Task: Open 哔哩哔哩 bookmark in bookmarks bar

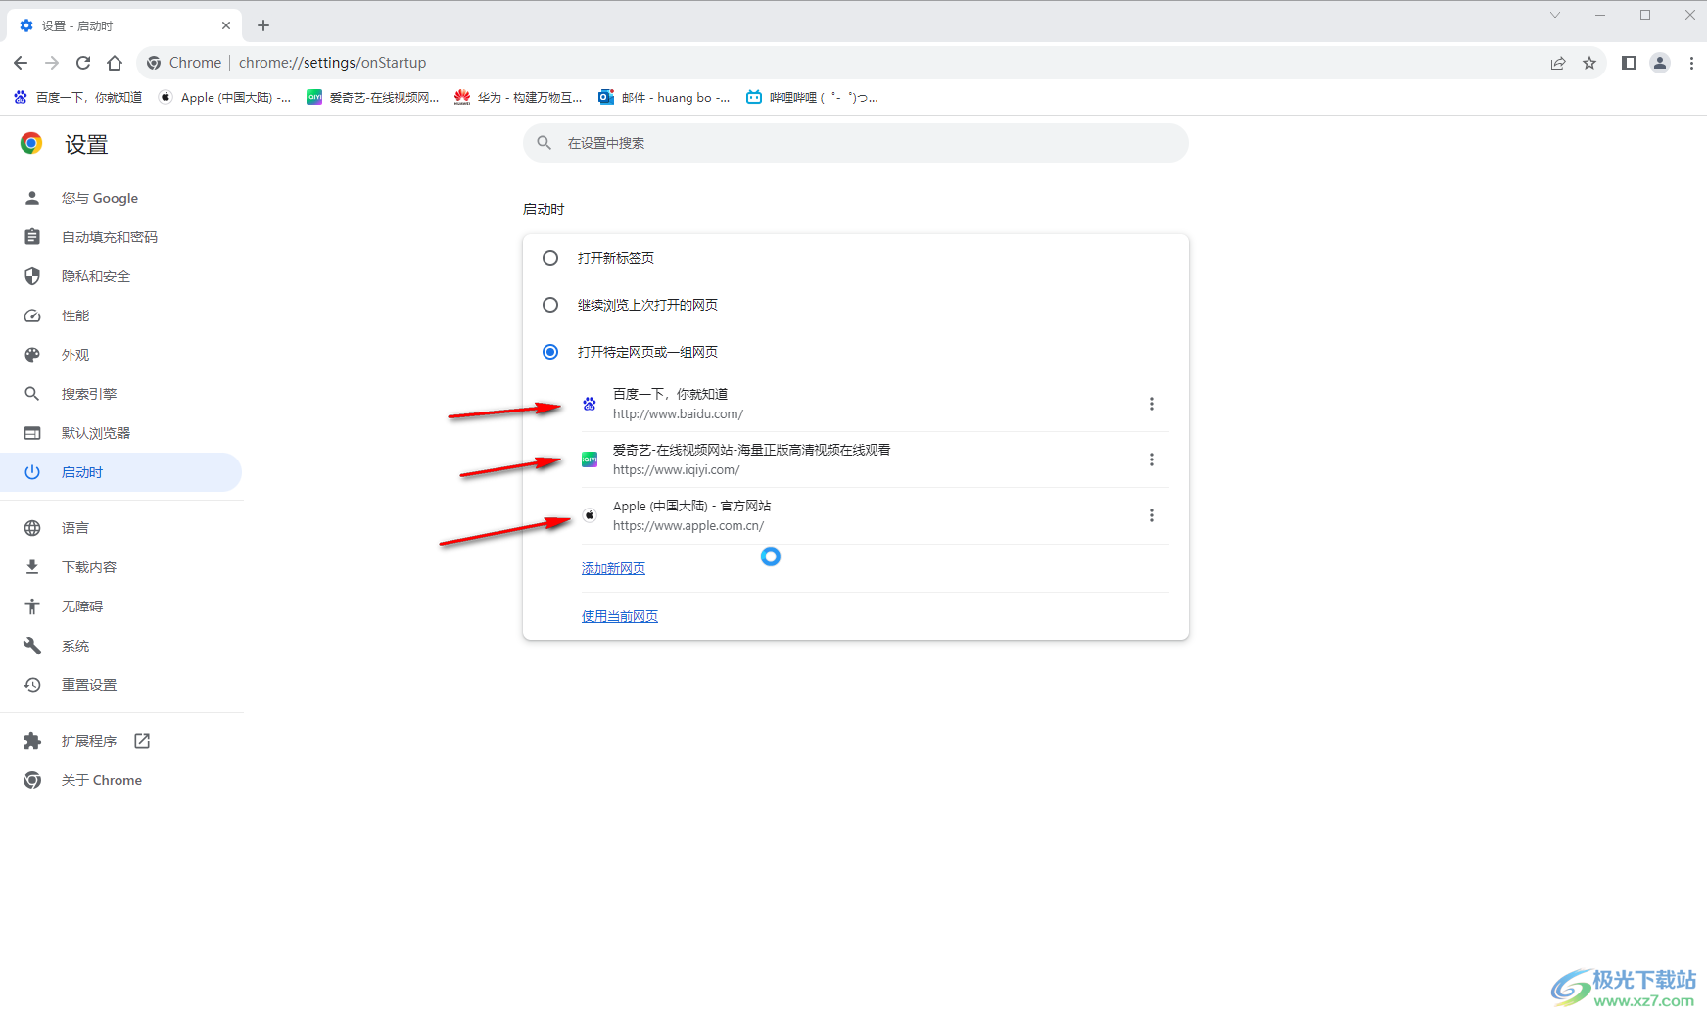Action: pyautogui.click(x=812, y=97)
